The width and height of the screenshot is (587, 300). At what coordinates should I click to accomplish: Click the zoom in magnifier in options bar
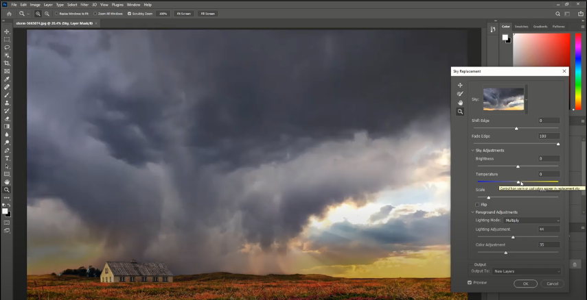point(38,13)
